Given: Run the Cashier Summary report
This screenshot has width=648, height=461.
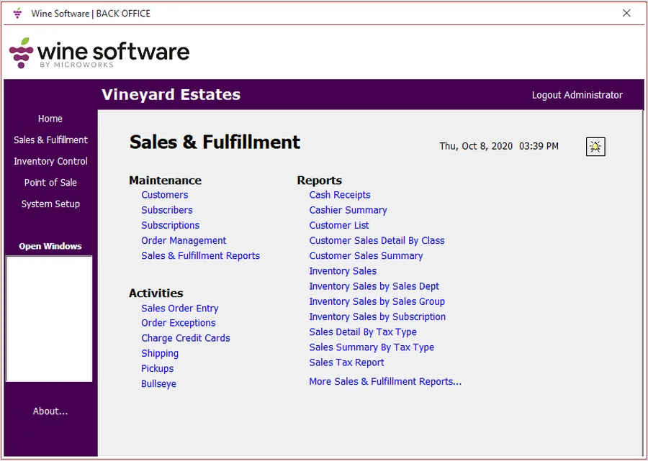Looking at the screenshot, I should (348, 210).
